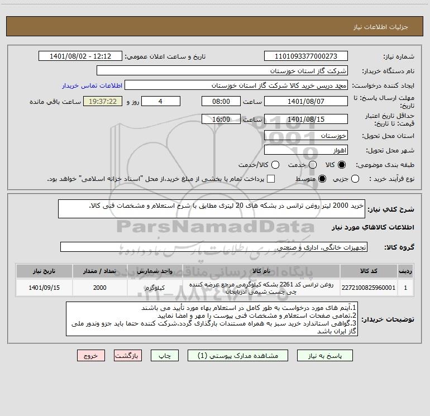The image size is (430, 416).
Task: Click the price validity date 1401/08/15
Action: 306,119
